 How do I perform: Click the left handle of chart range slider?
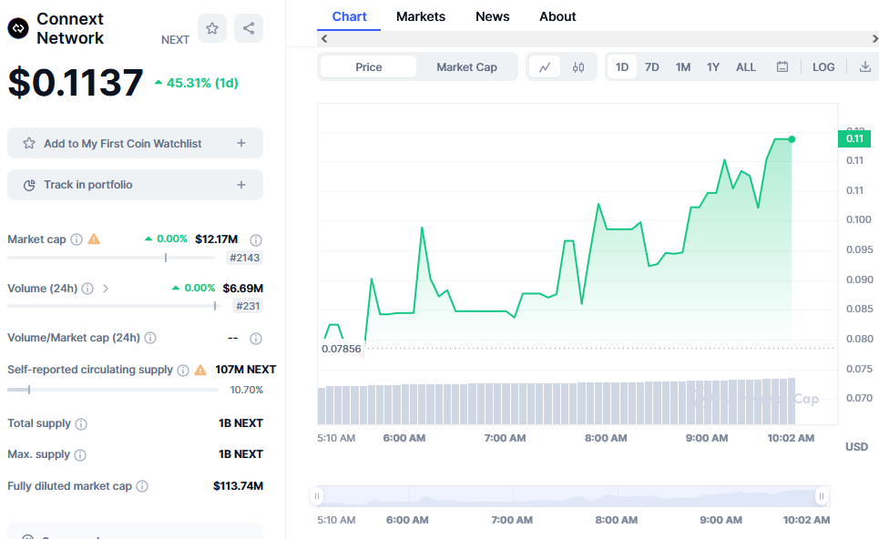(x=317, y=496)
